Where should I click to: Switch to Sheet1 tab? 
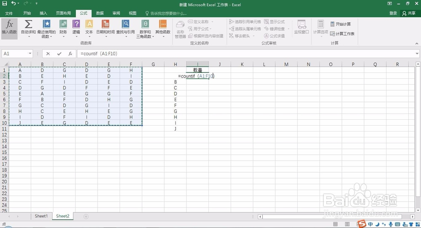[41, 216]
